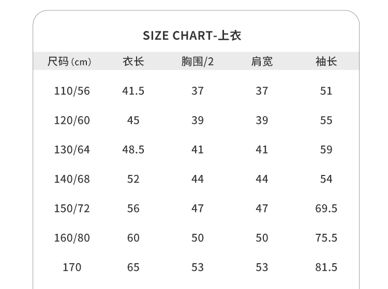Image resolution: width=388 pixels, height=289 pixels.
Task: Click the 69.5 sleeve length value
Action: point(326,209)
